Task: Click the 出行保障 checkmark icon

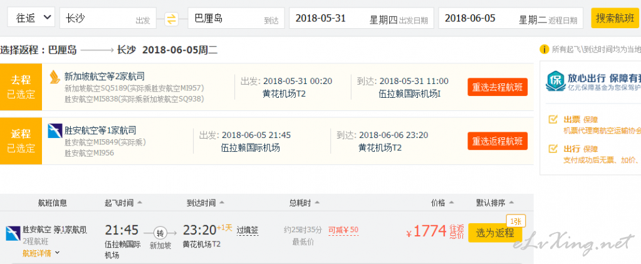Action: click(553, 148)
